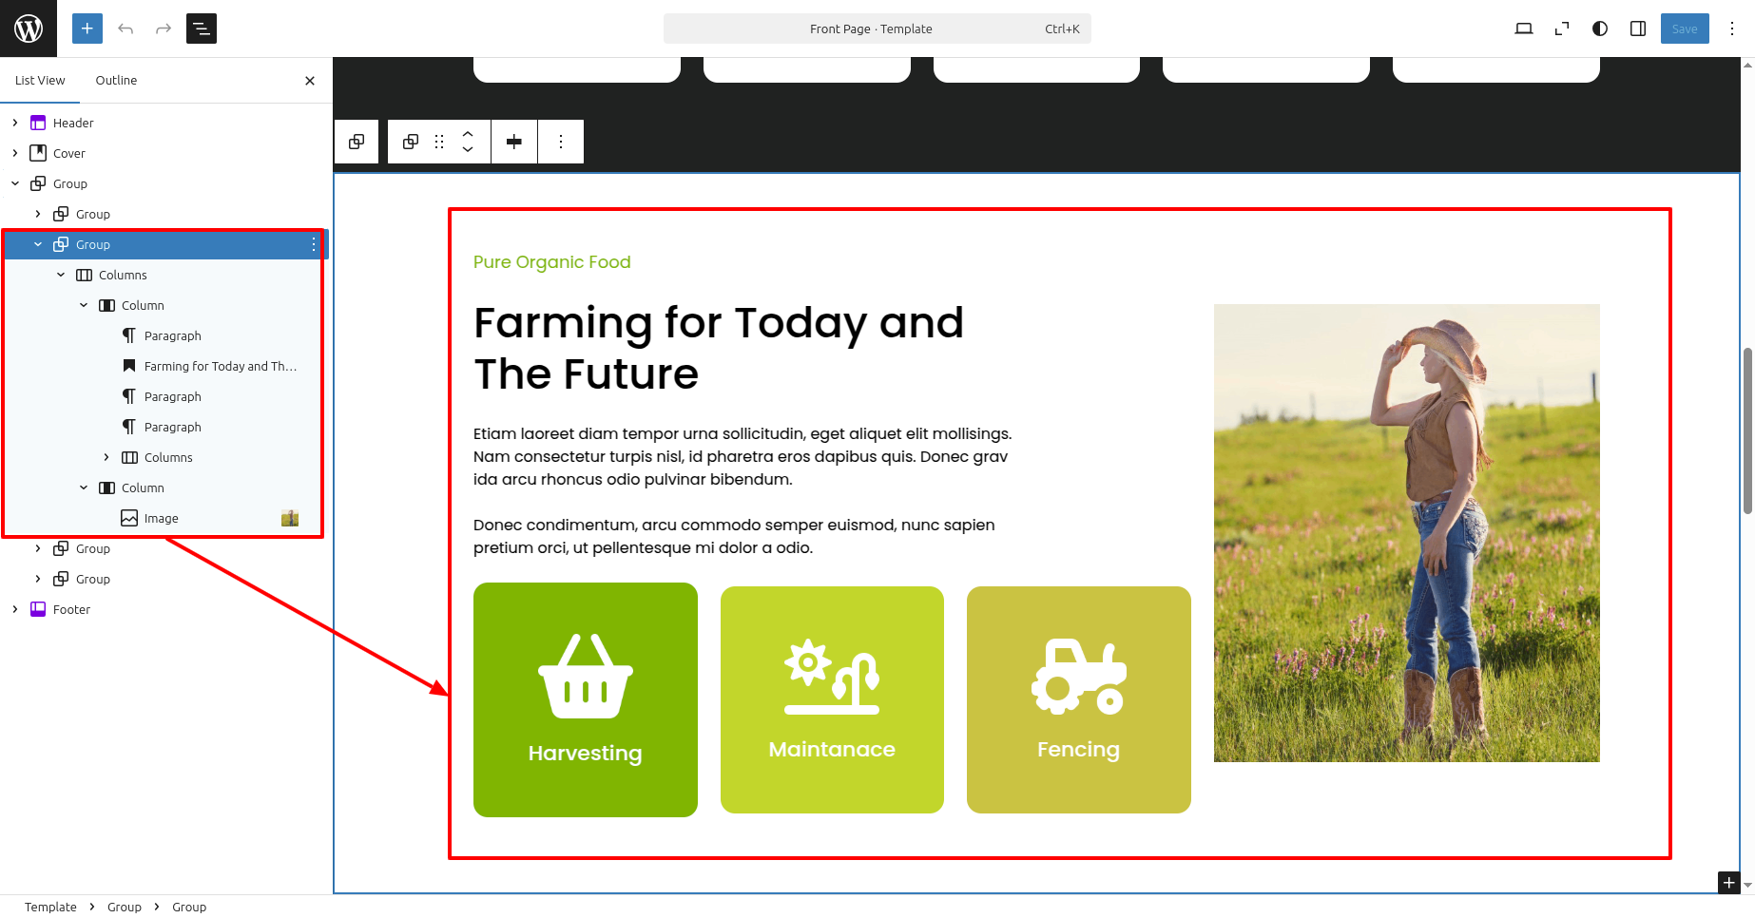
Task: Toggle zoom out mode icon
Action: 1562,29
